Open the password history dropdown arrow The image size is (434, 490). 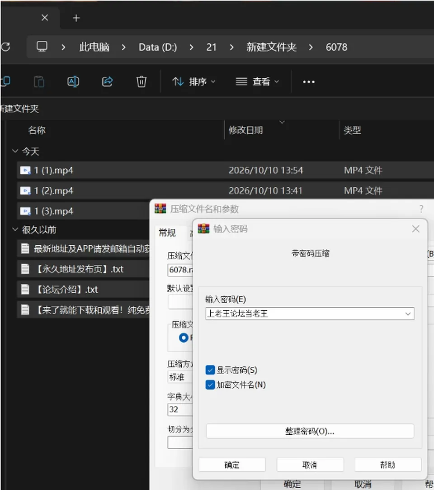click(x=408, y=314)
